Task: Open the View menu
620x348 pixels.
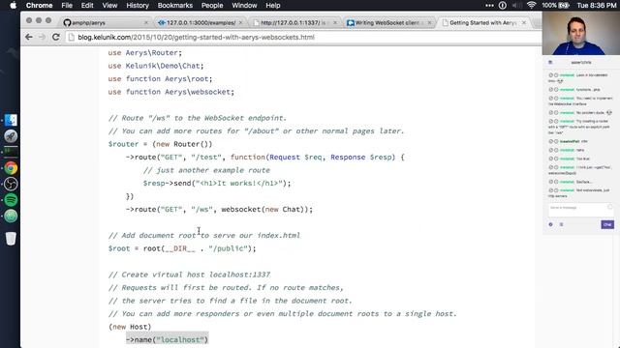Action: (x=109, y=6)
